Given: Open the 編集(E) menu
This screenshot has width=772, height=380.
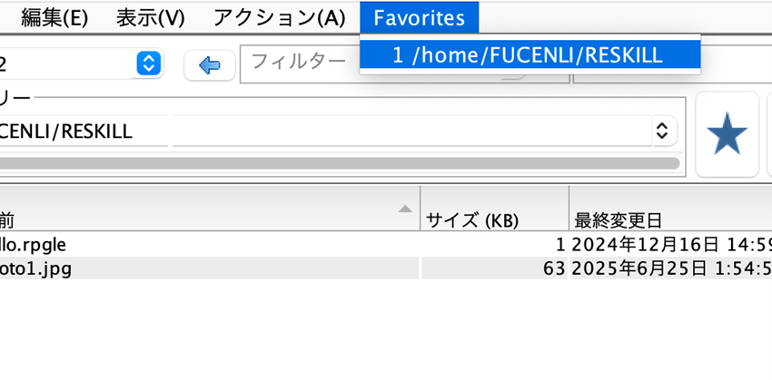Looking at the screenshot, I should [54, 17].
